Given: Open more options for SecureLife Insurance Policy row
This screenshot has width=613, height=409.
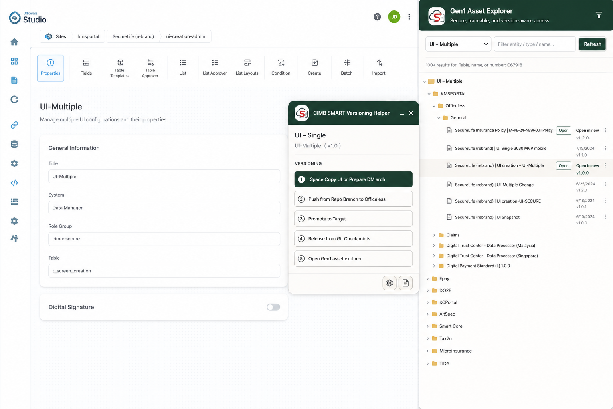Looking at the screenshot, I should pos(605,130).
